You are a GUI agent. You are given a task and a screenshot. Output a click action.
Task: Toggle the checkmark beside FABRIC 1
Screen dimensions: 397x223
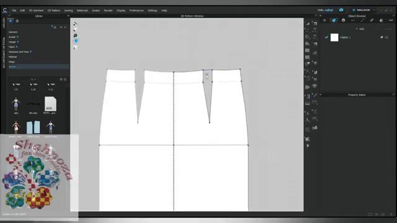pyautogui.click(x=326, y=37)
